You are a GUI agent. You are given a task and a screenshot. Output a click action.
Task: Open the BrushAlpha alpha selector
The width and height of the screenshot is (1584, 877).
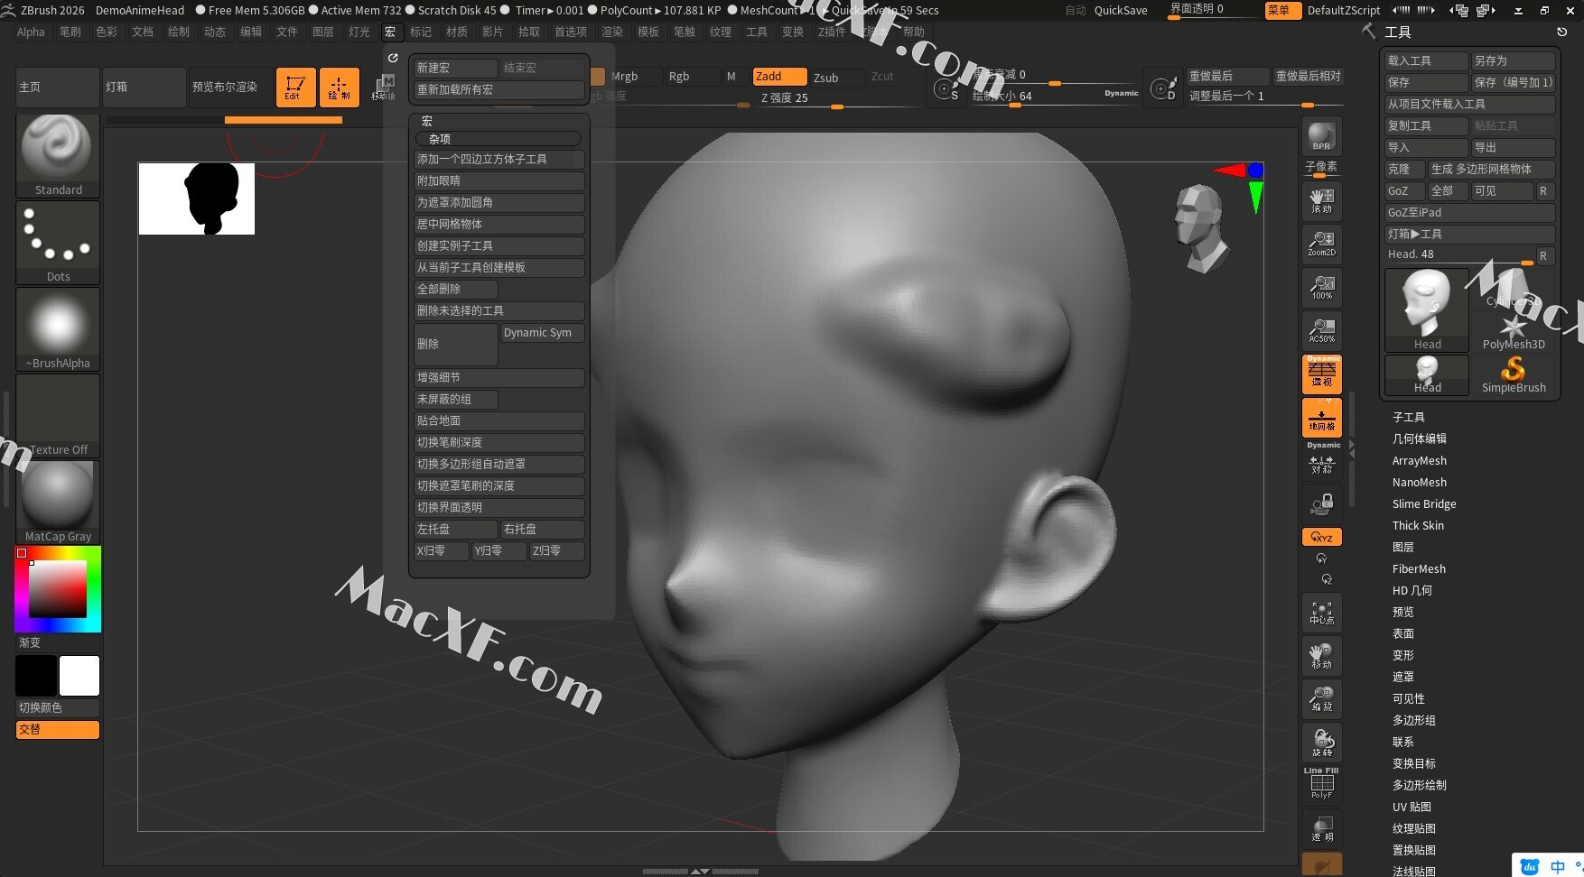pos(58,328)
